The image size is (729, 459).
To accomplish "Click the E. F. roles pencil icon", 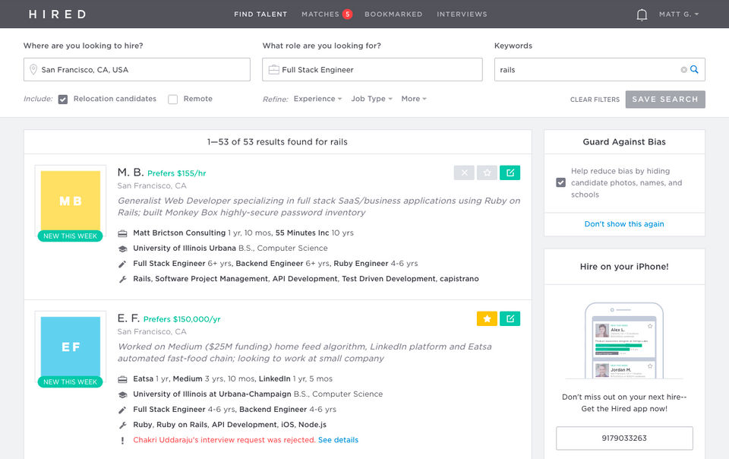I will pyautogui.click(x=122, y=410).
